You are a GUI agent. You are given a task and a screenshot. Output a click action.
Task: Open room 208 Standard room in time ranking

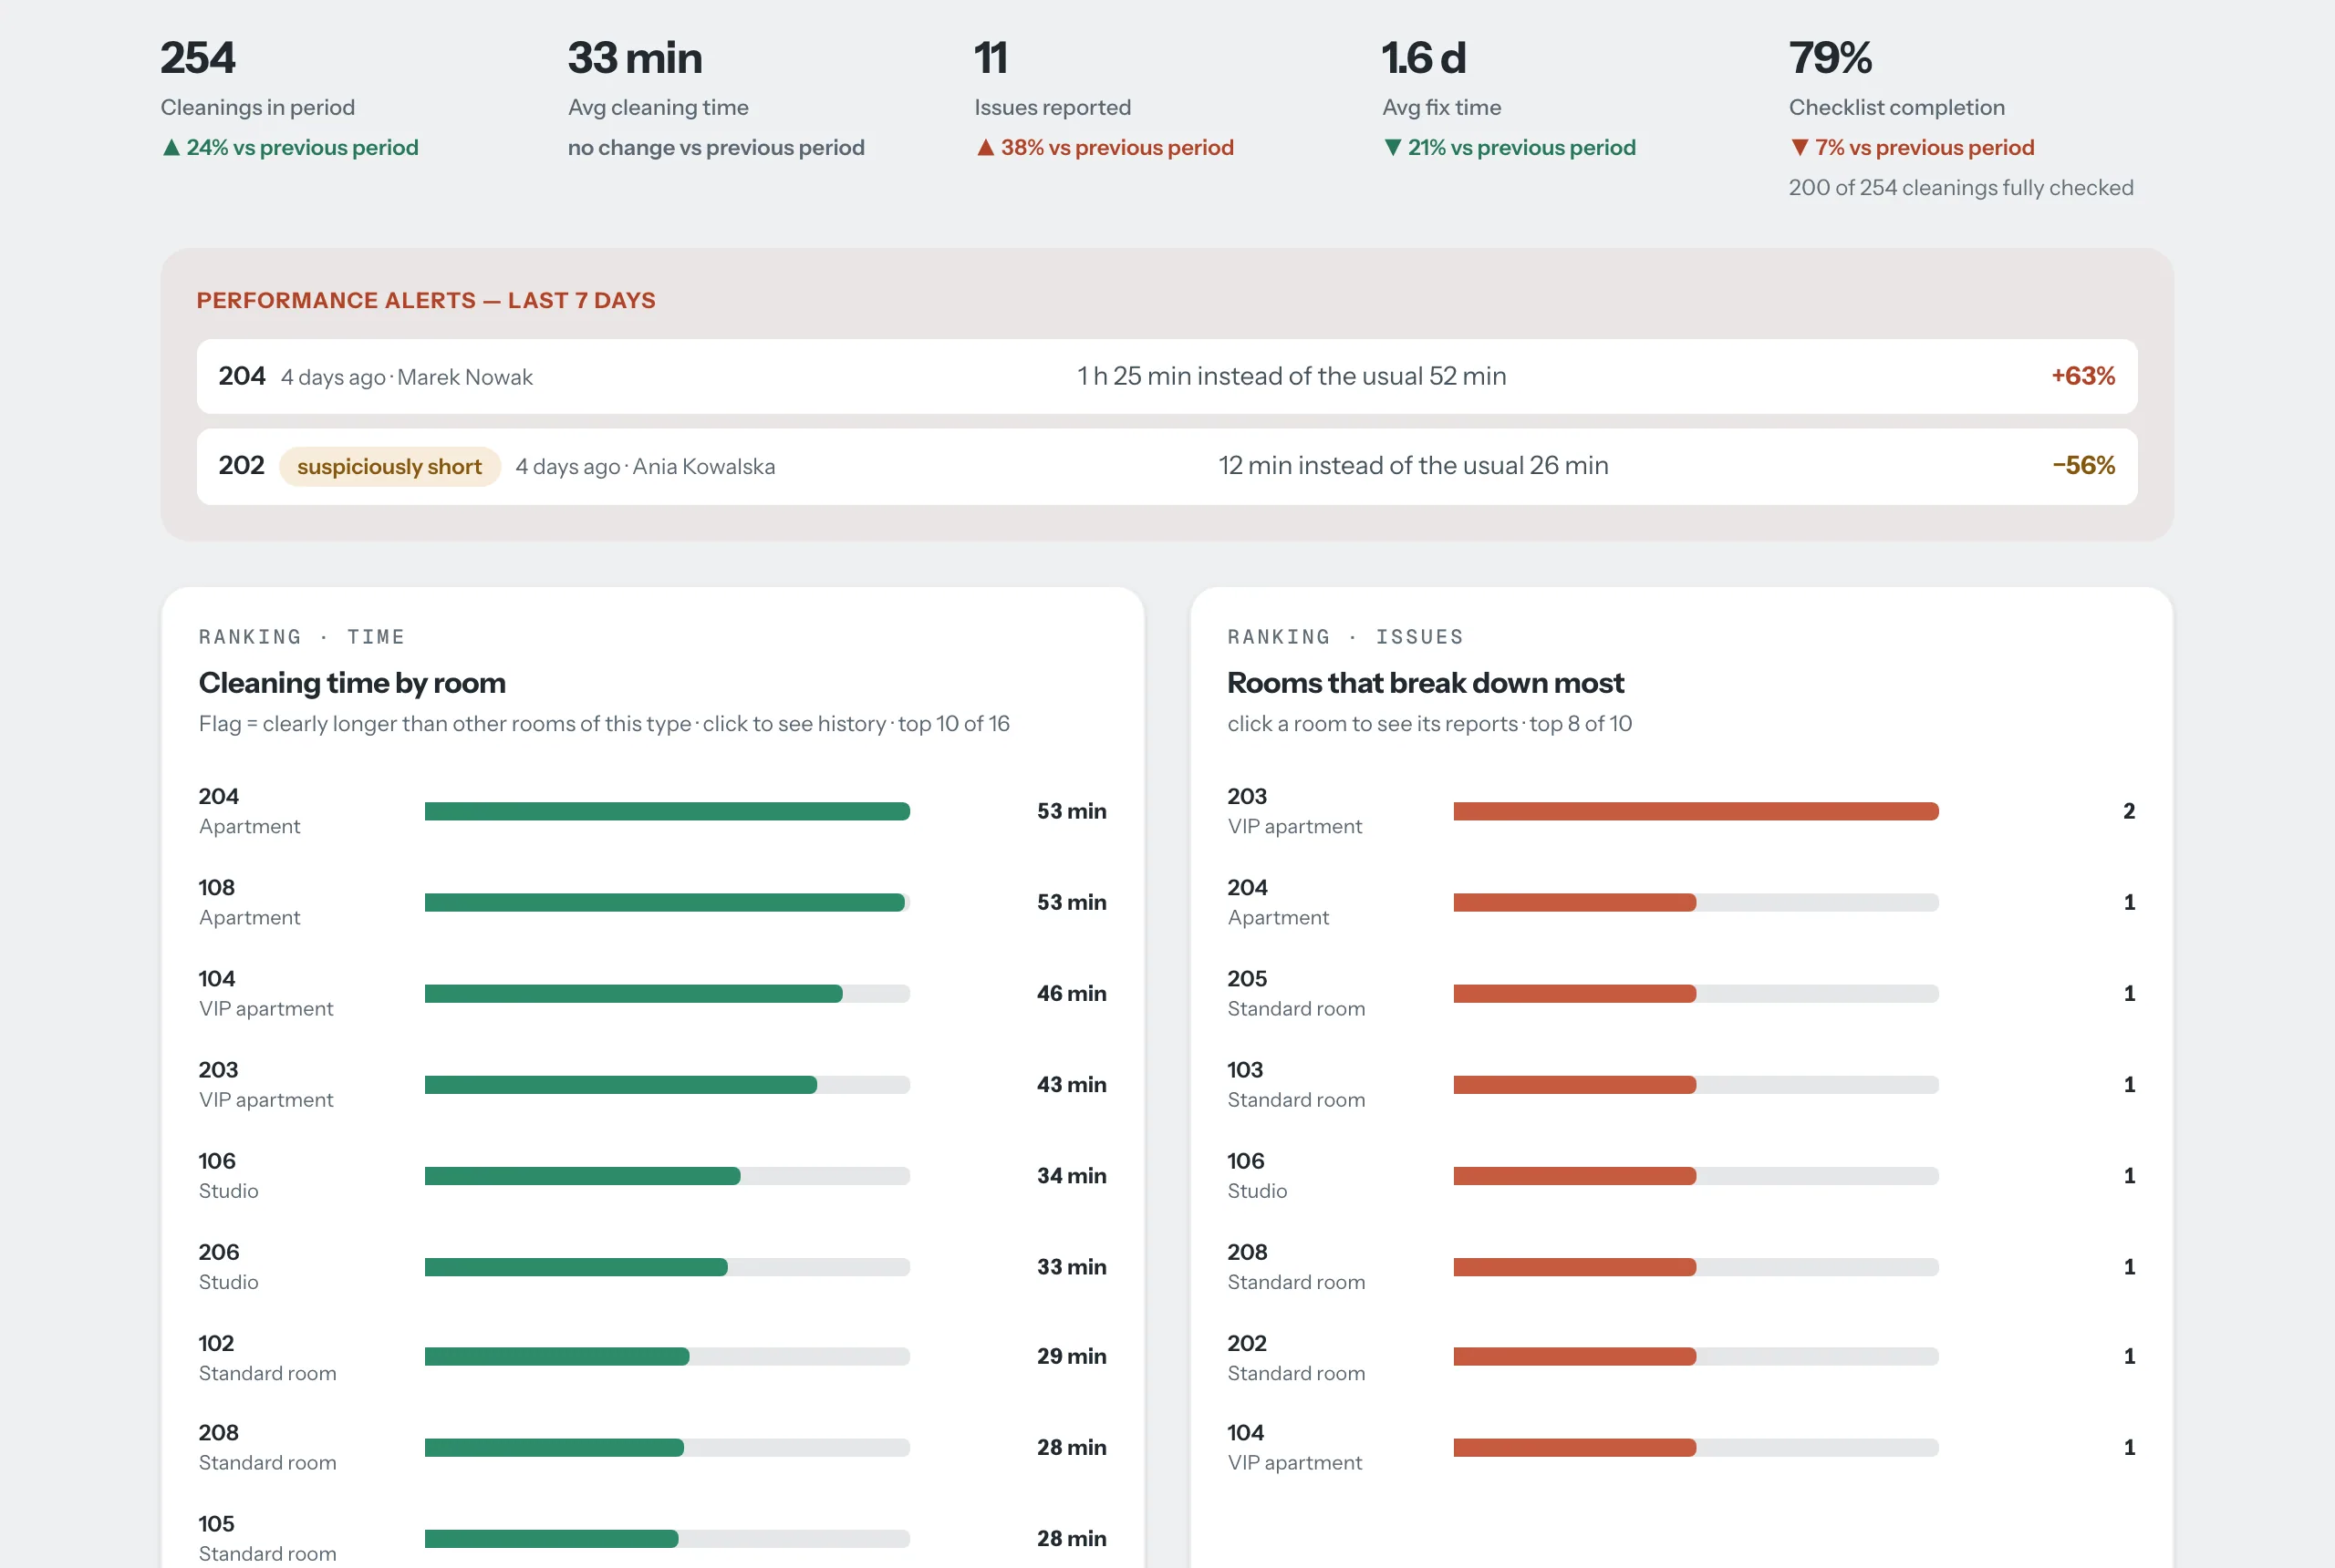[x=652, y=1447]
